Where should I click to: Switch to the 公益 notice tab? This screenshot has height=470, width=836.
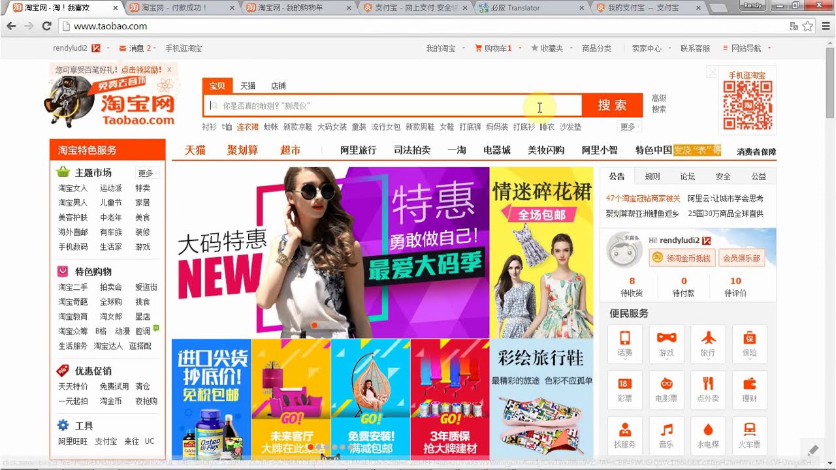pyautogui.click(x=758, y=176)
